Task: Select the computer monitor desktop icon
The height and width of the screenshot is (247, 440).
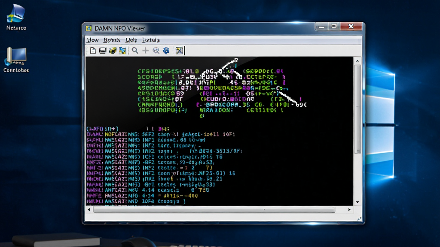Action: coord(16,60)
